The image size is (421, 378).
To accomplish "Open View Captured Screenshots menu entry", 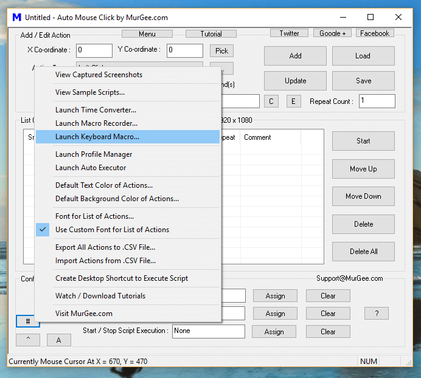I will (128, 75).
